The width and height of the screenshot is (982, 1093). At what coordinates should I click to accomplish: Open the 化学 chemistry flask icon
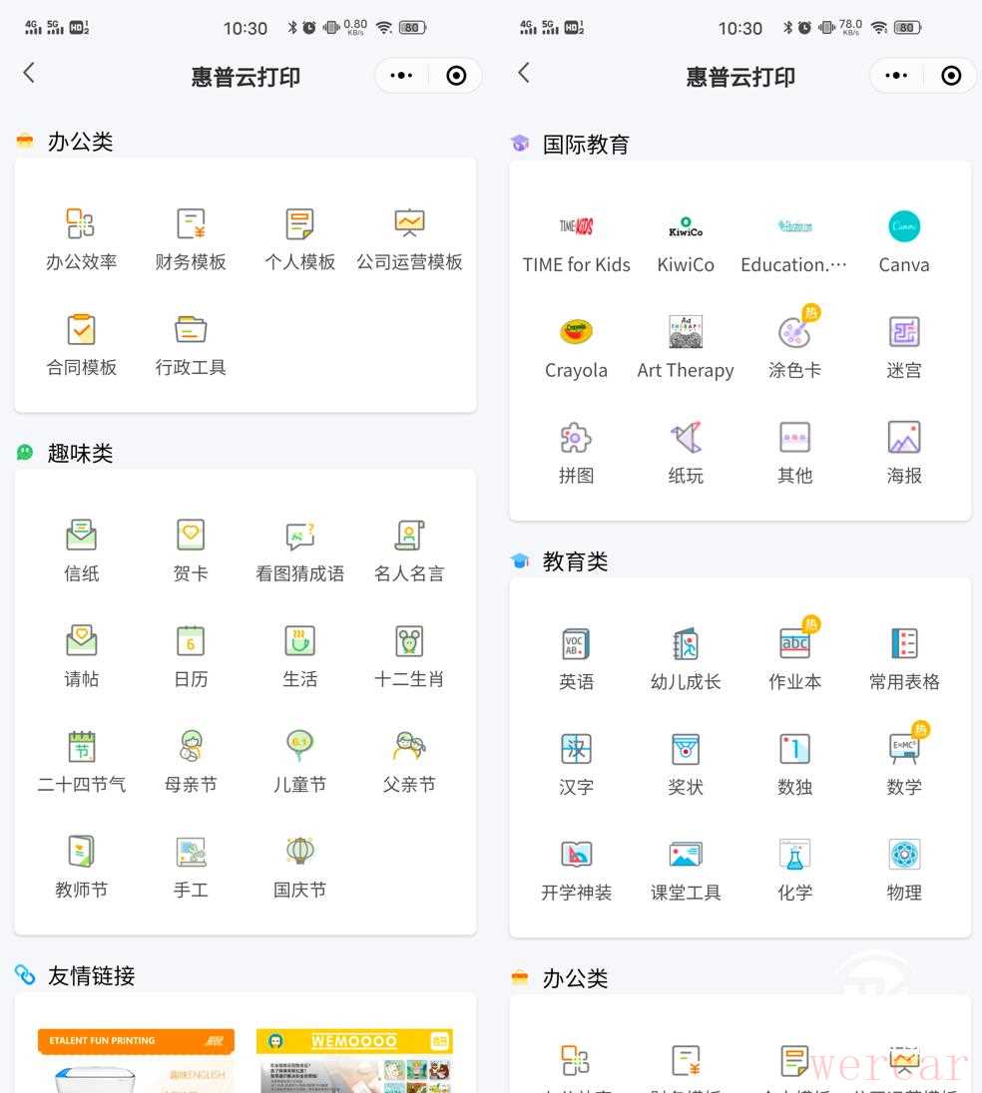[794, 855]
